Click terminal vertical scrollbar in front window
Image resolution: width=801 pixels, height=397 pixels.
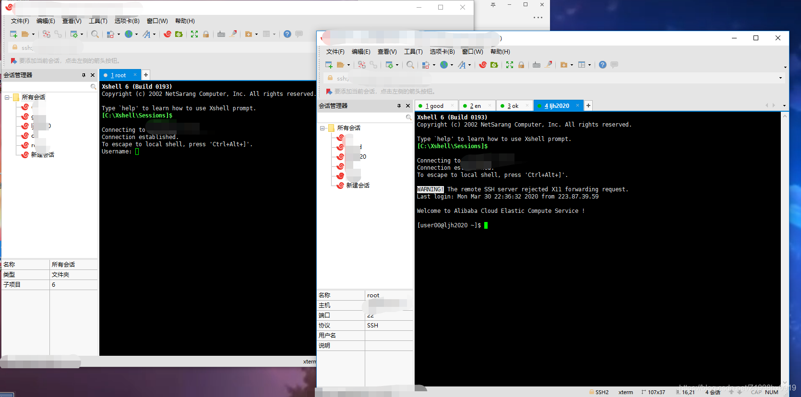tap(785, 249)
